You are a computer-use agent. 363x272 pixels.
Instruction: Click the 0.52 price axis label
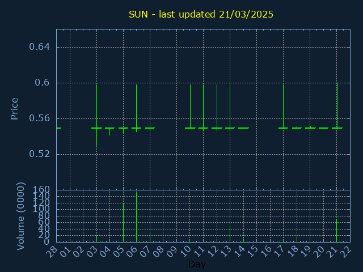coord(39,154)
